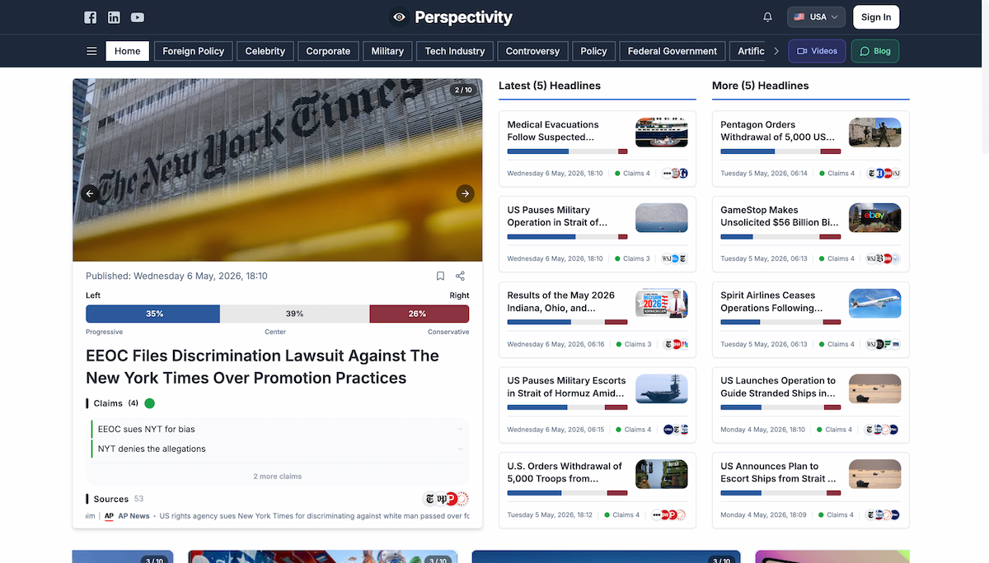Open the LinkedIn icon in header
This screenshot has height=563, width=989.
[x=114, y=17]
